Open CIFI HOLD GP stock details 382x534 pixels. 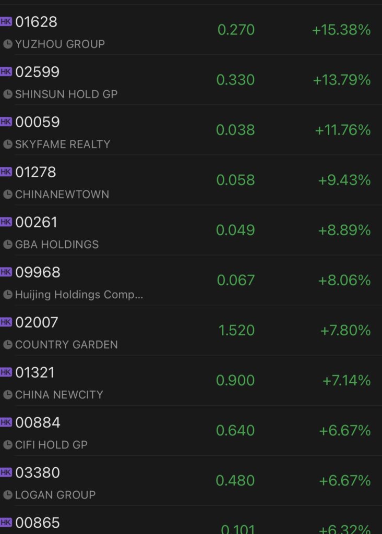coord(191,430)
